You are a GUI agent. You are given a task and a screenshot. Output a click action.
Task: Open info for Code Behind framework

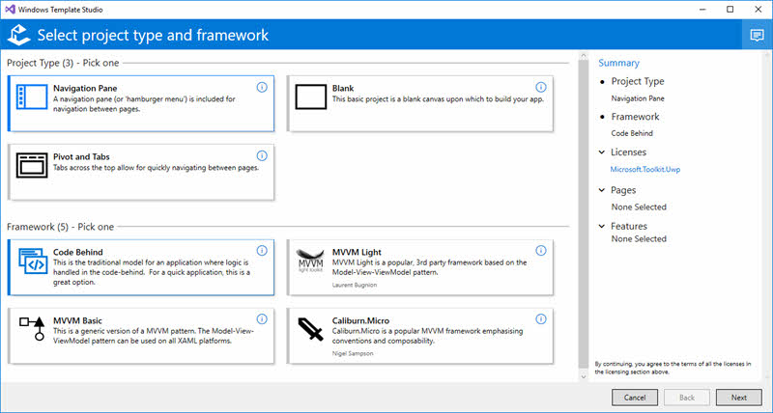point(262,251)
